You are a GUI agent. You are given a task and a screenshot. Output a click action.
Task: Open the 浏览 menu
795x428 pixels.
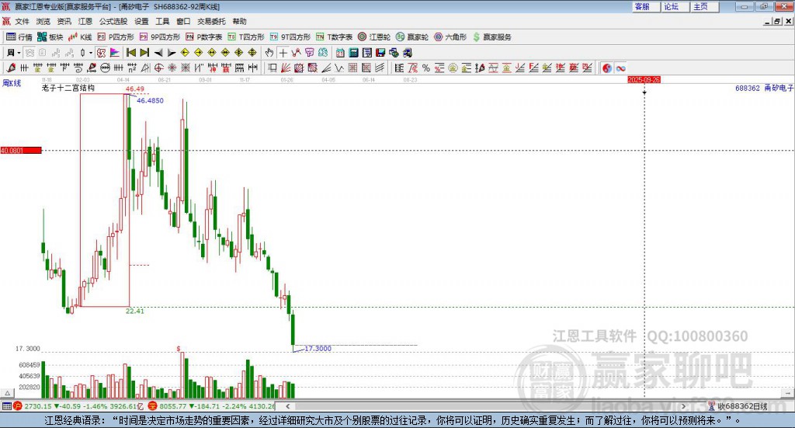click(x=43, y=21)
